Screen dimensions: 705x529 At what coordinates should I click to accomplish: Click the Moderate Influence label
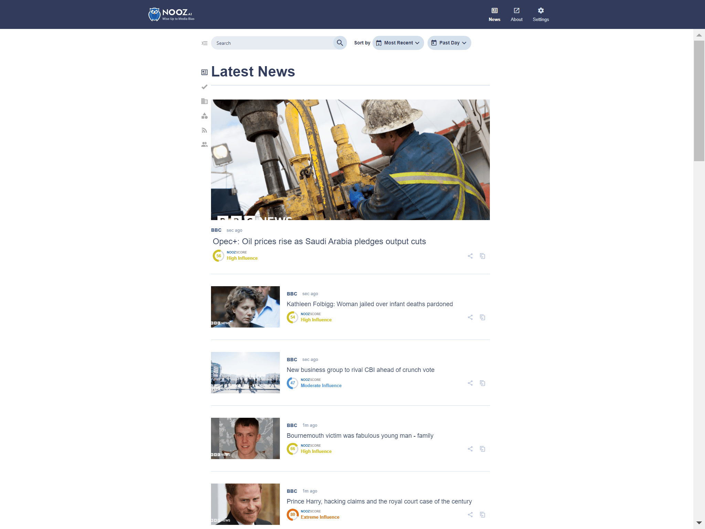pyautogui.click(x=321, y=386)
